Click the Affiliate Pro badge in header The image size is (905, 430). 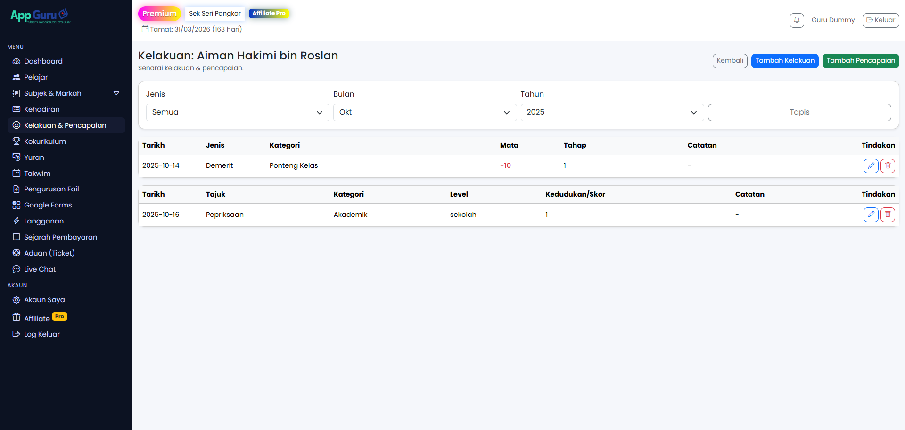click(x=269, y=13)
